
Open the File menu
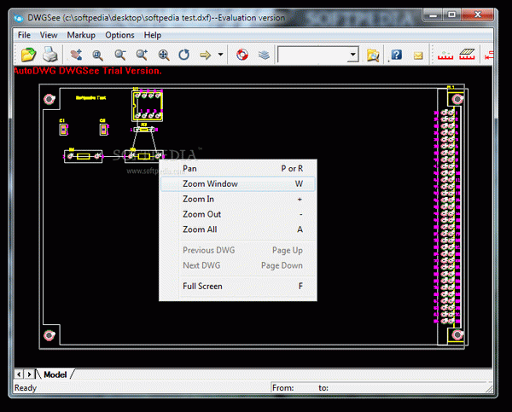24,35
